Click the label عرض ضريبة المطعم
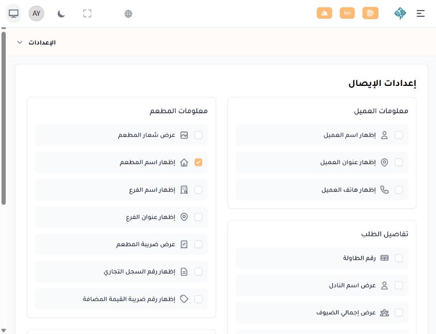436x334 pixels. click(146, 244)
